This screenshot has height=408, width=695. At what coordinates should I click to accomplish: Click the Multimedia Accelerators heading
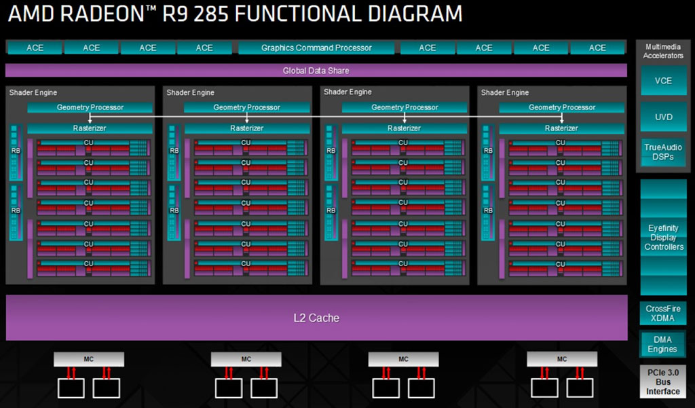point(663,51)
